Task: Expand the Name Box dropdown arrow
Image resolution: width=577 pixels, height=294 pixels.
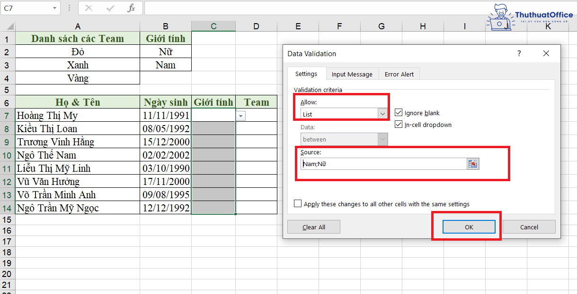Action: pos(53,8)
